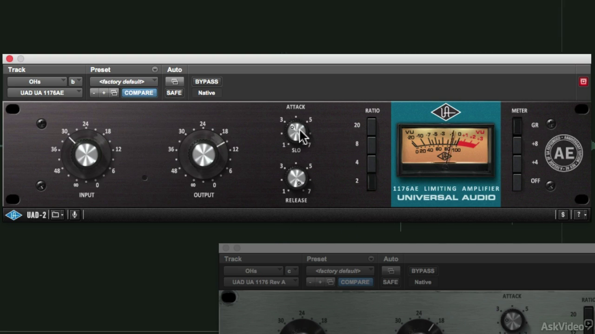The width and height of the screenshot is (595, 334).
Task: Click the OUTPUT knob on the 1176AE
Action: pos(204,154)
